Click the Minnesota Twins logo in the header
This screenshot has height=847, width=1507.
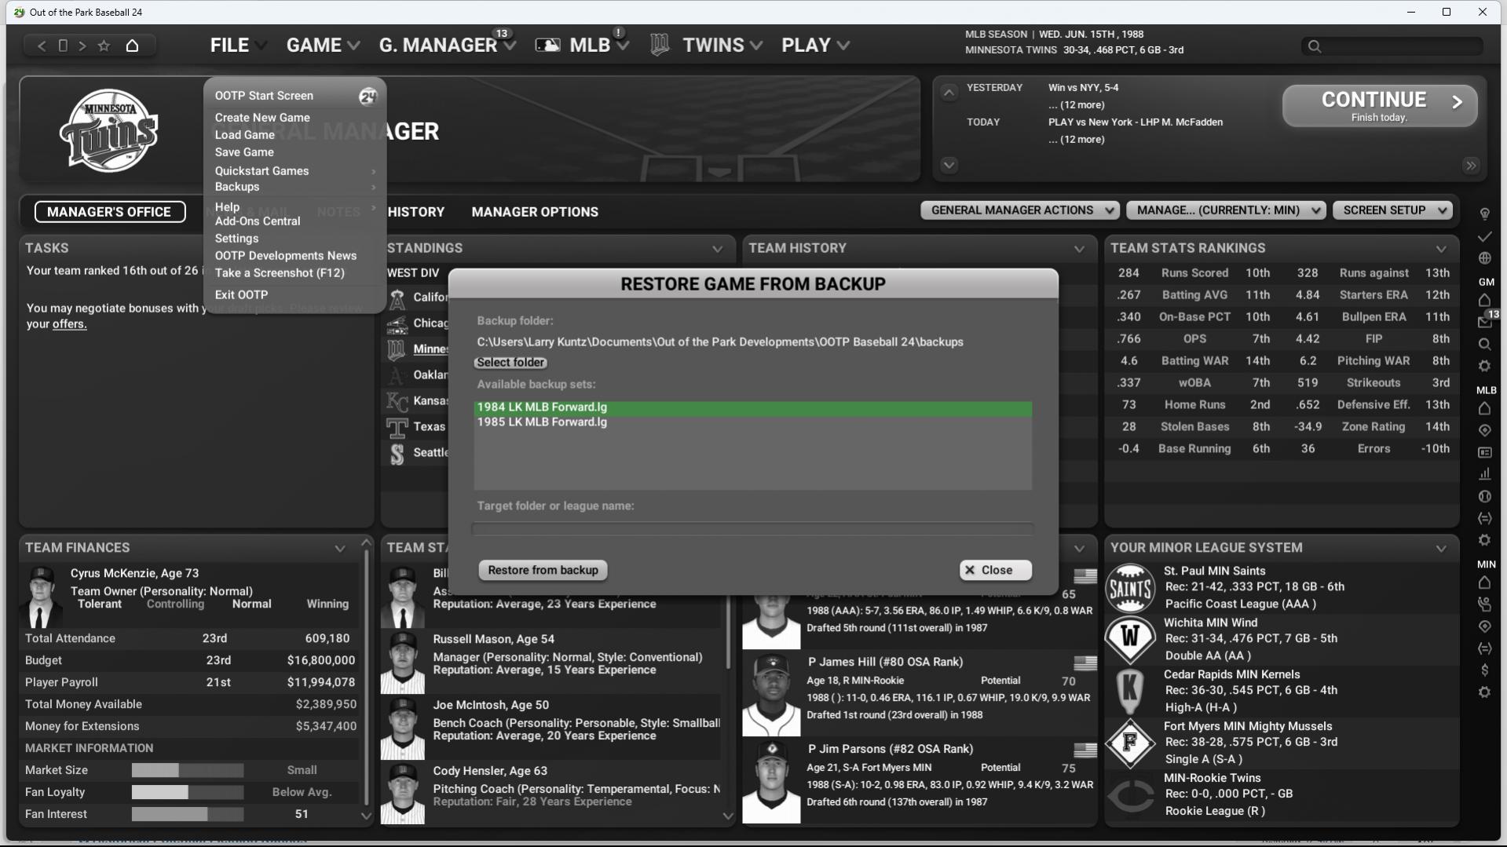click(x=109, y=130)
